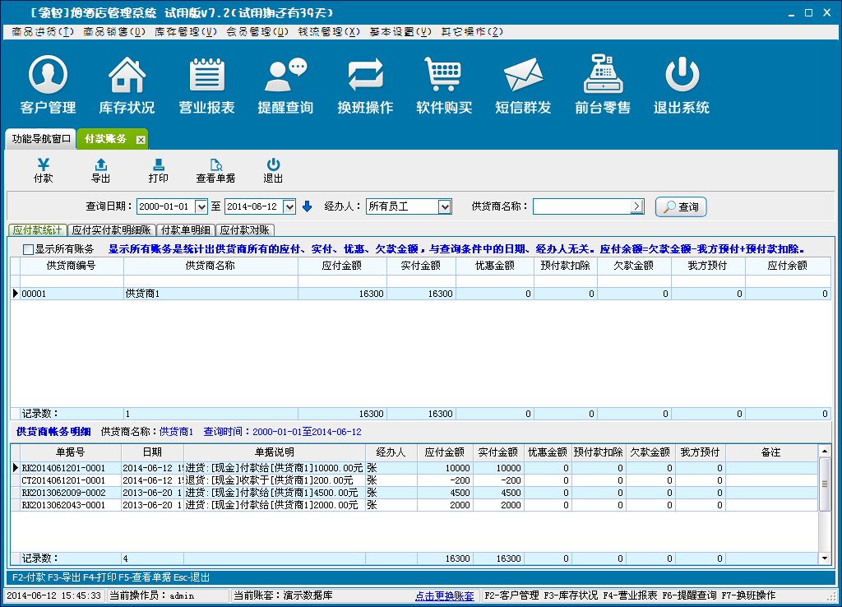The image size is (842, 607).
Task: Click the 供货商名称 input field
Action: tap(581, 206)
